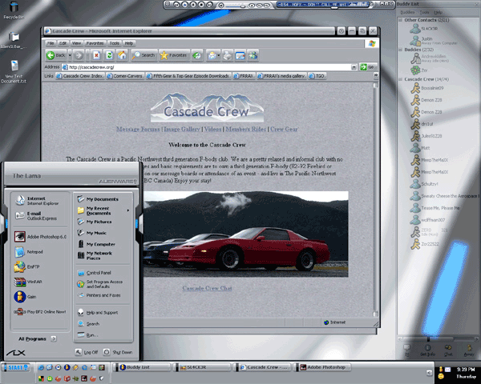This screenshot has width=481, height=384.
Task: Click the Image Gallery link
Action: pos(181,128)
